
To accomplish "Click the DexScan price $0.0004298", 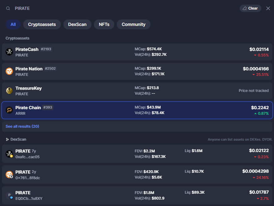I will pyautogui.click(x=255, y=171).
